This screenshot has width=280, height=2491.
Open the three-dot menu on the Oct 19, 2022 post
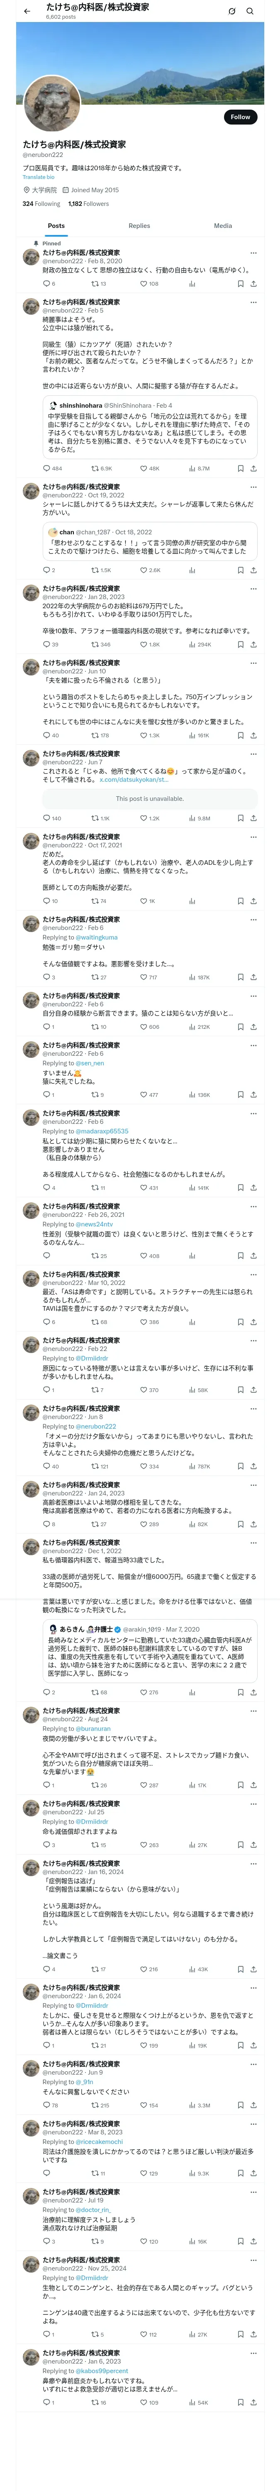tap(253, 487)
